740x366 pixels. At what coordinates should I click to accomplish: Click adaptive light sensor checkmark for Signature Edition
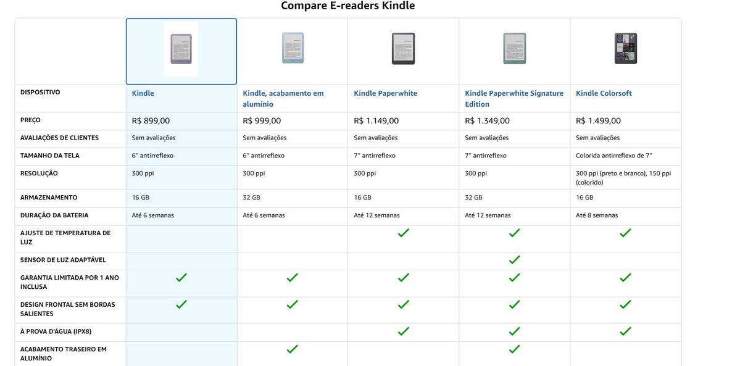pyautogui.click(x=514, y=260)
